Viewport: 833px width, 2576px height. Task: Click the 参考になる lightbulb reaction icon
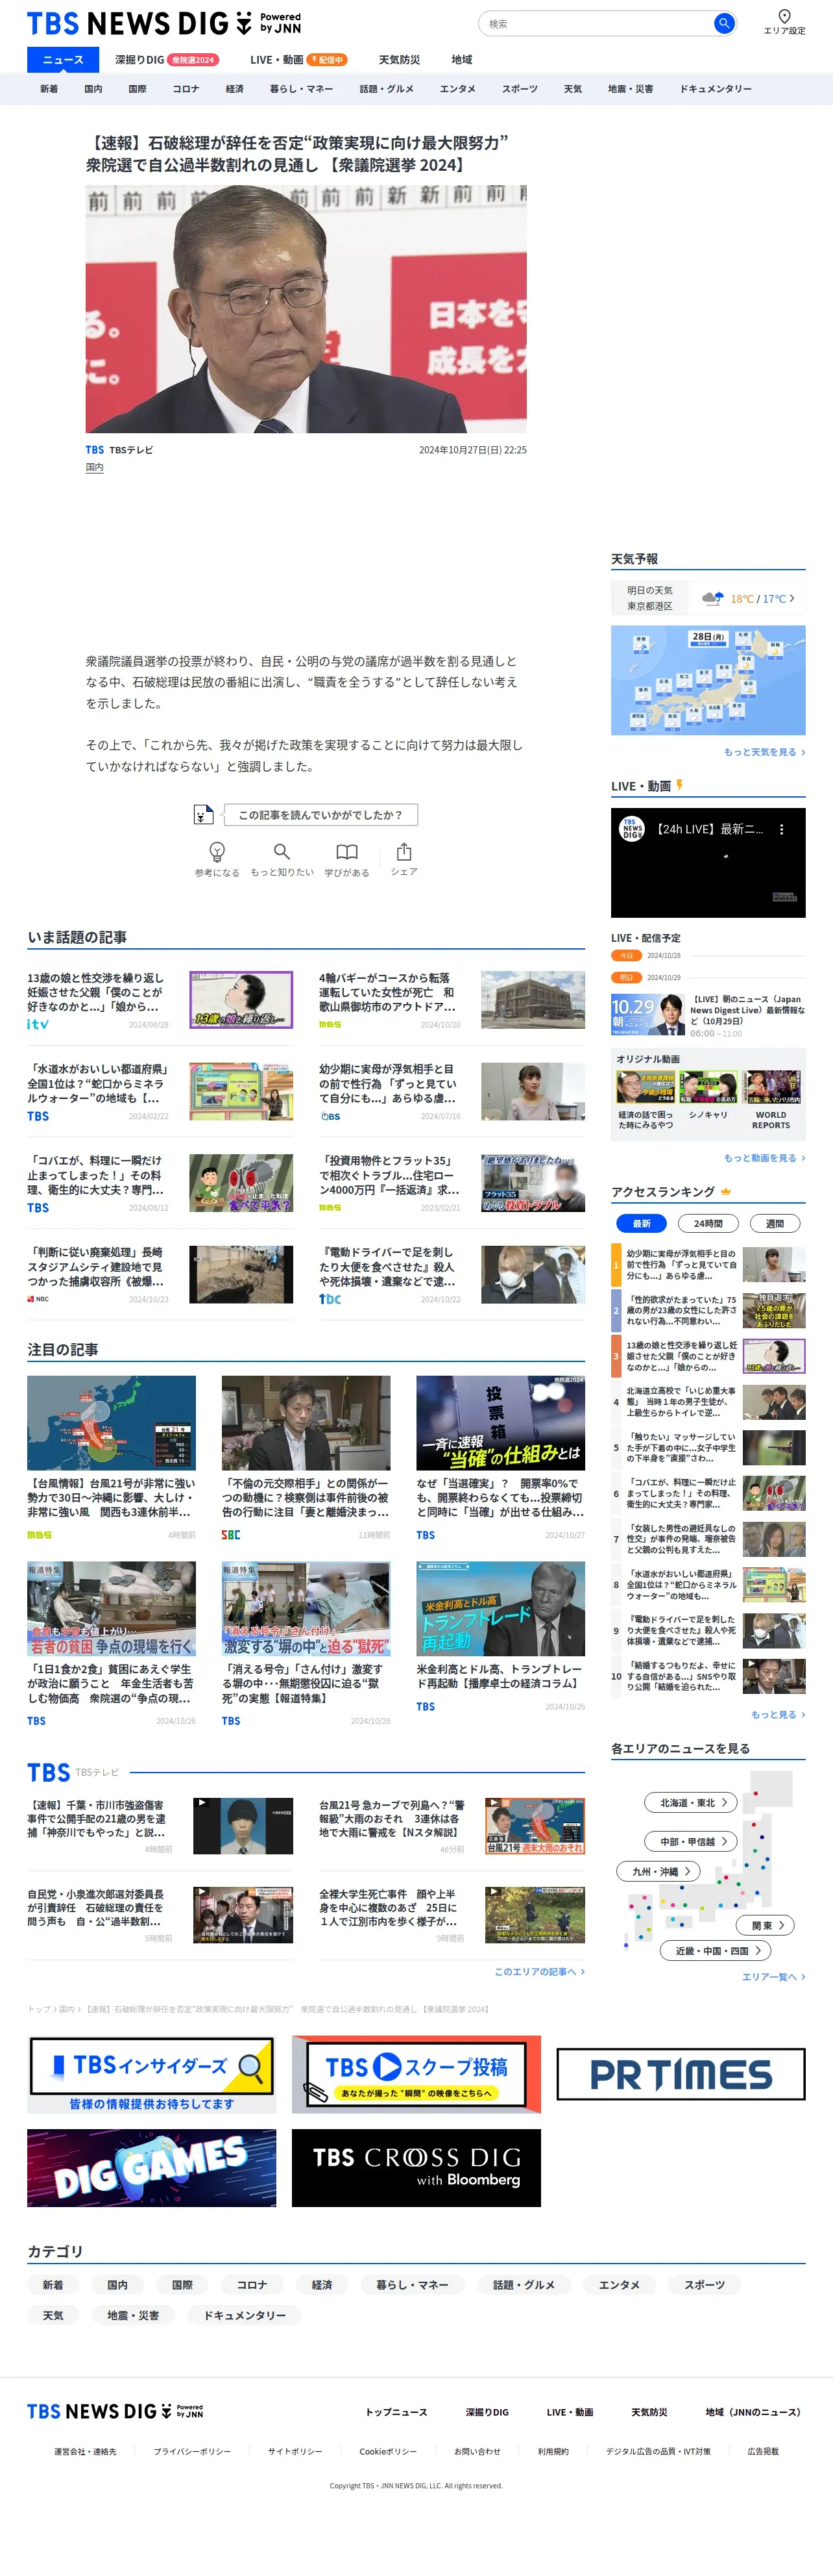(x=217, y=851)
